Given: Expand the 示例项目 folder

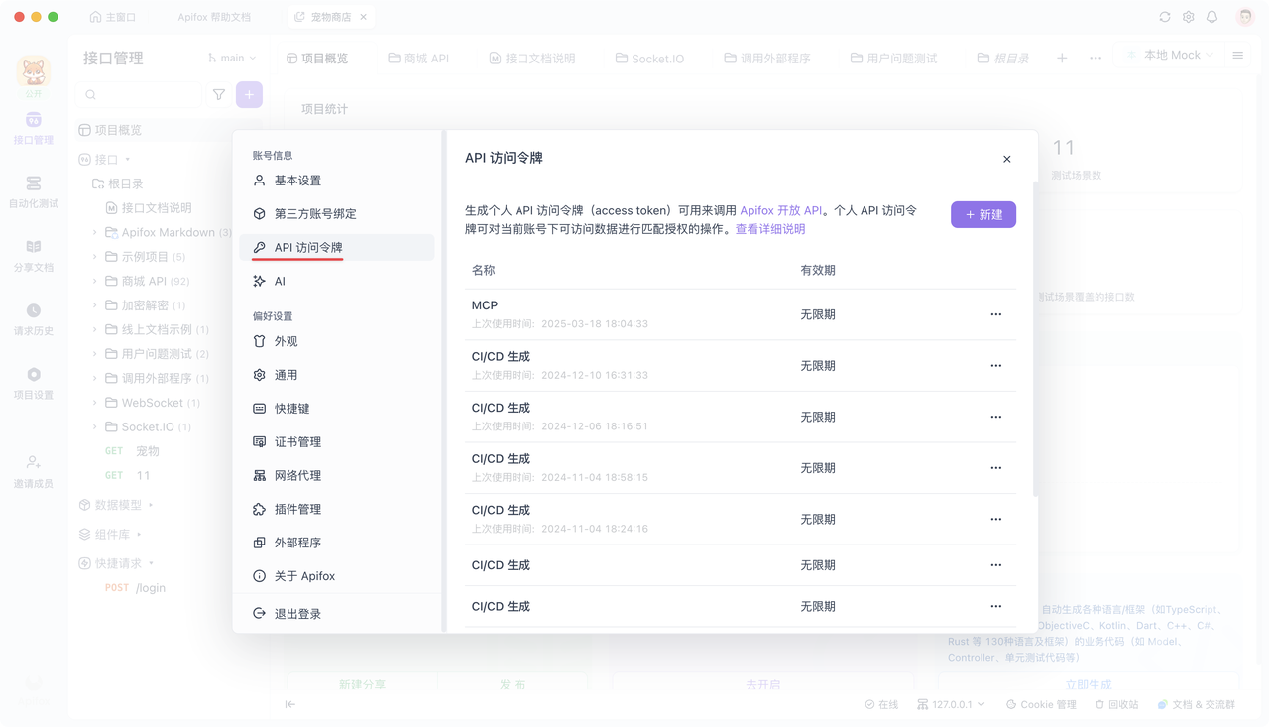Looking at the screenshot, I should pyautogui.click(x=95, y=257).
